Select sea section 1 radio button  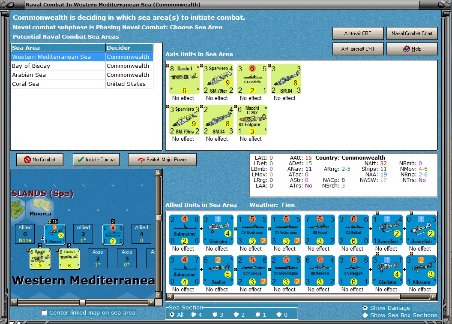coord(258,315)
